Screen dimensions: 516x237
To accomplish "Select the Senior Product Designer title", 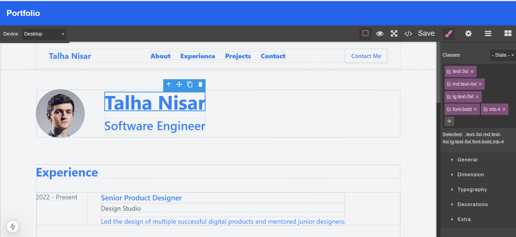I will coord(141,198).
